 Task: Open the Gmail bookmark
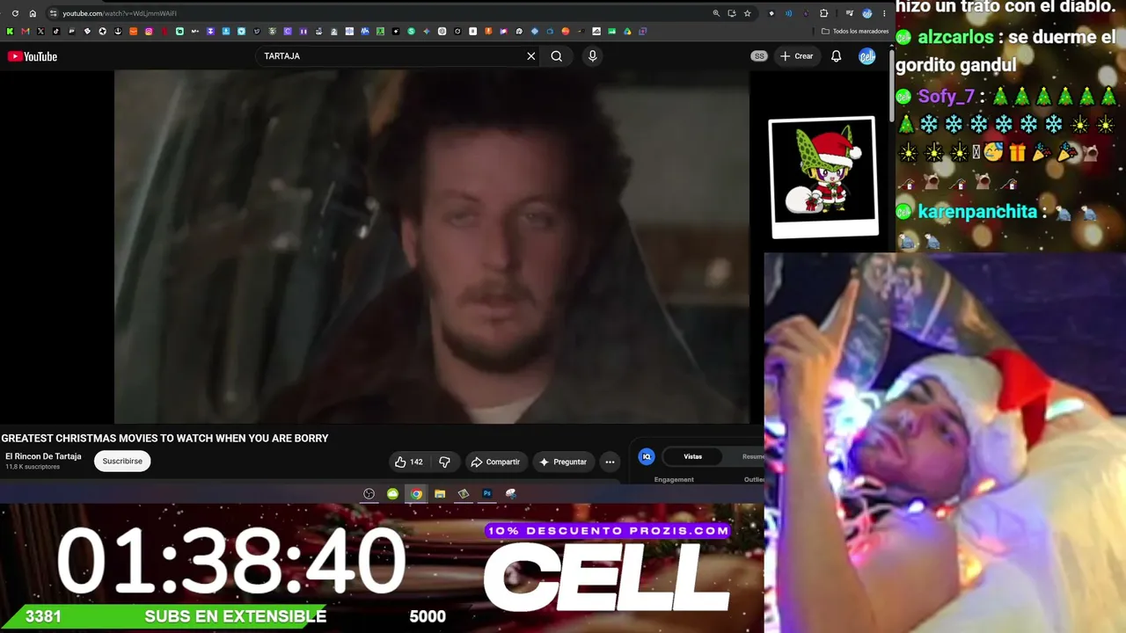pyautogui.click(x=25, y=31)
